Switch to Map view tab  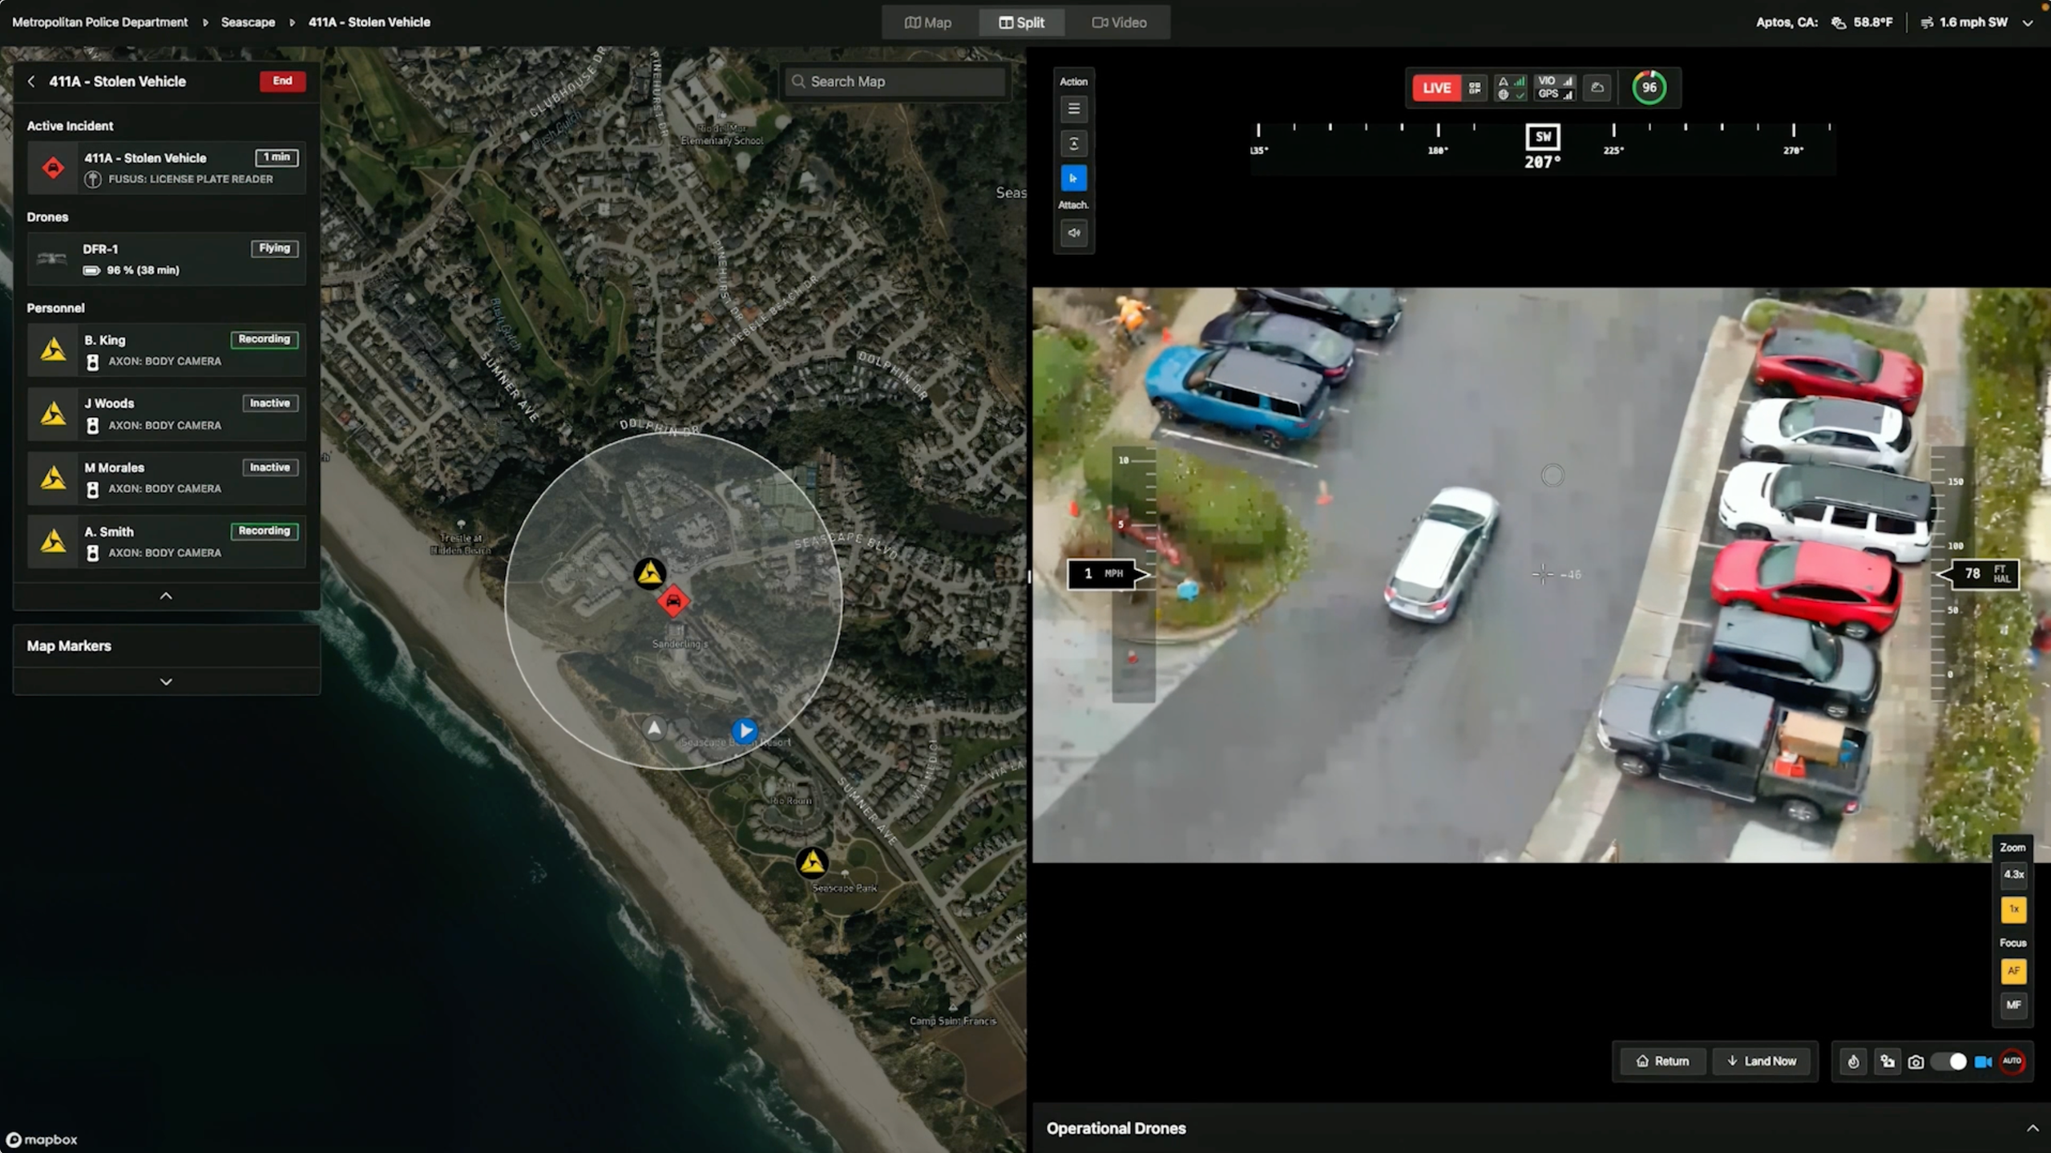927,22
